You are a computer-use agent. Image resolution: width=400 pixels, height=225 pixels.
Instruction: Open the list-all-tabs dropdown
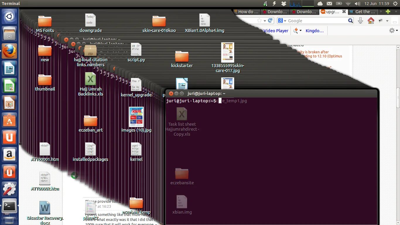click(x=396, y=12)
